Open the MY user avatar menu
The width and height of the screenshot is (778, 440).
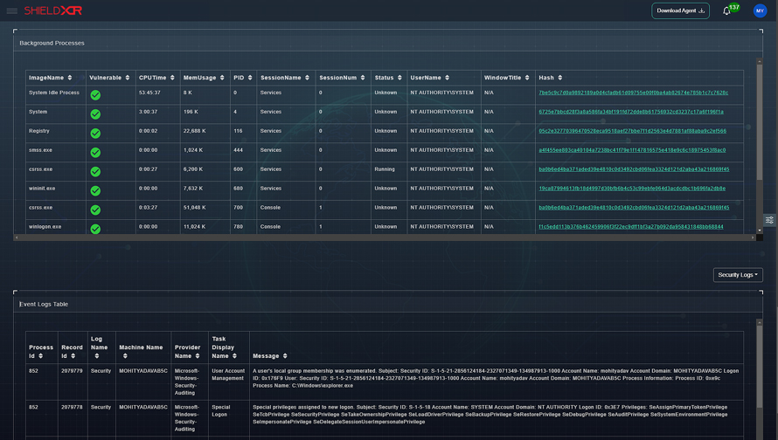coord(760,10)
